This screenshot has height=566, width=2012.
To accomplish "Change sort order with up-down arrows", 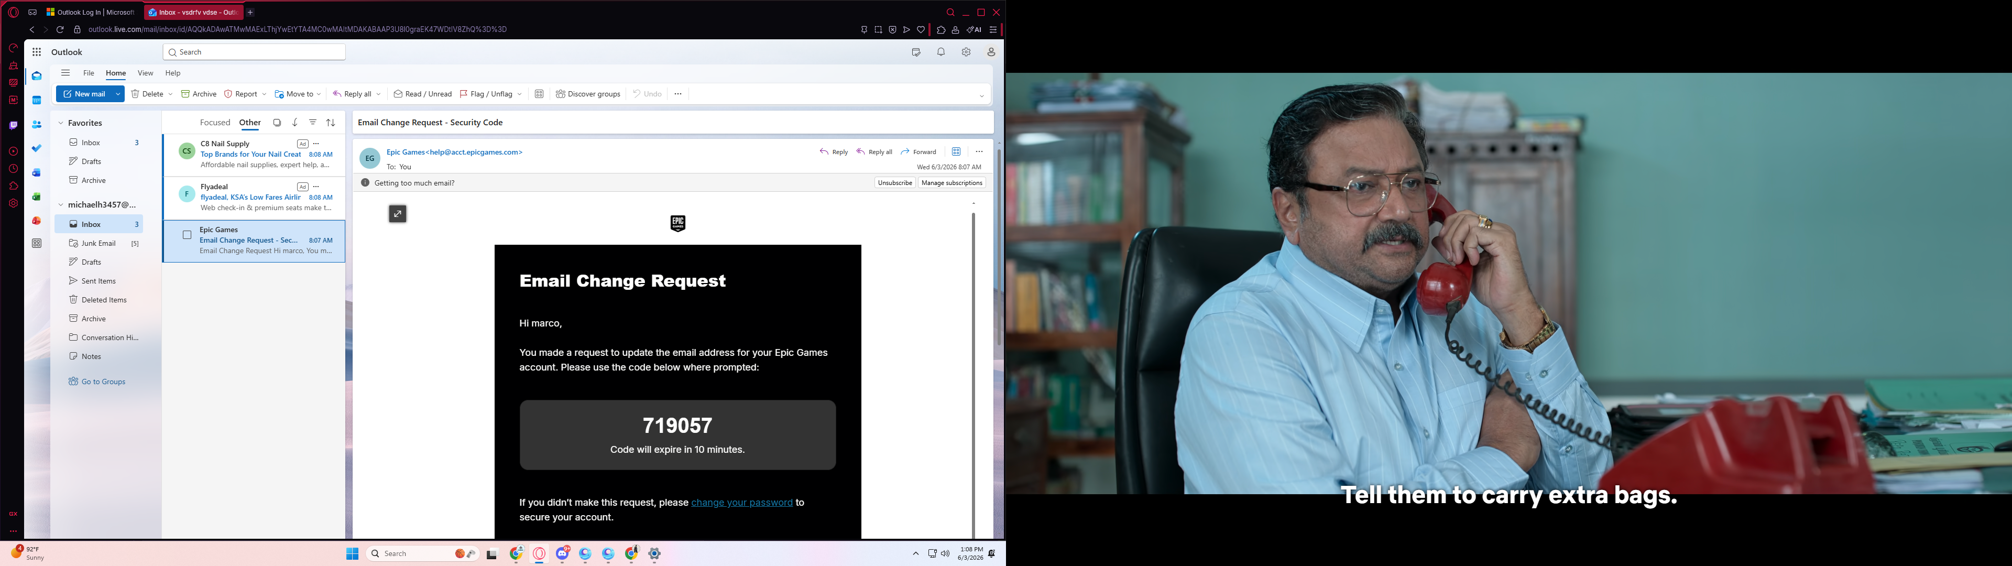I will [331, 123].
